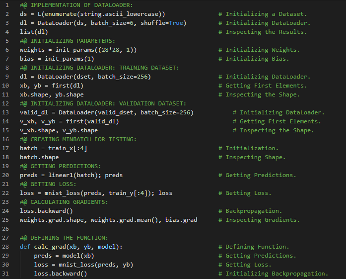Click the calc_grad function name
The image size is (346, 279).
(50, 247)
